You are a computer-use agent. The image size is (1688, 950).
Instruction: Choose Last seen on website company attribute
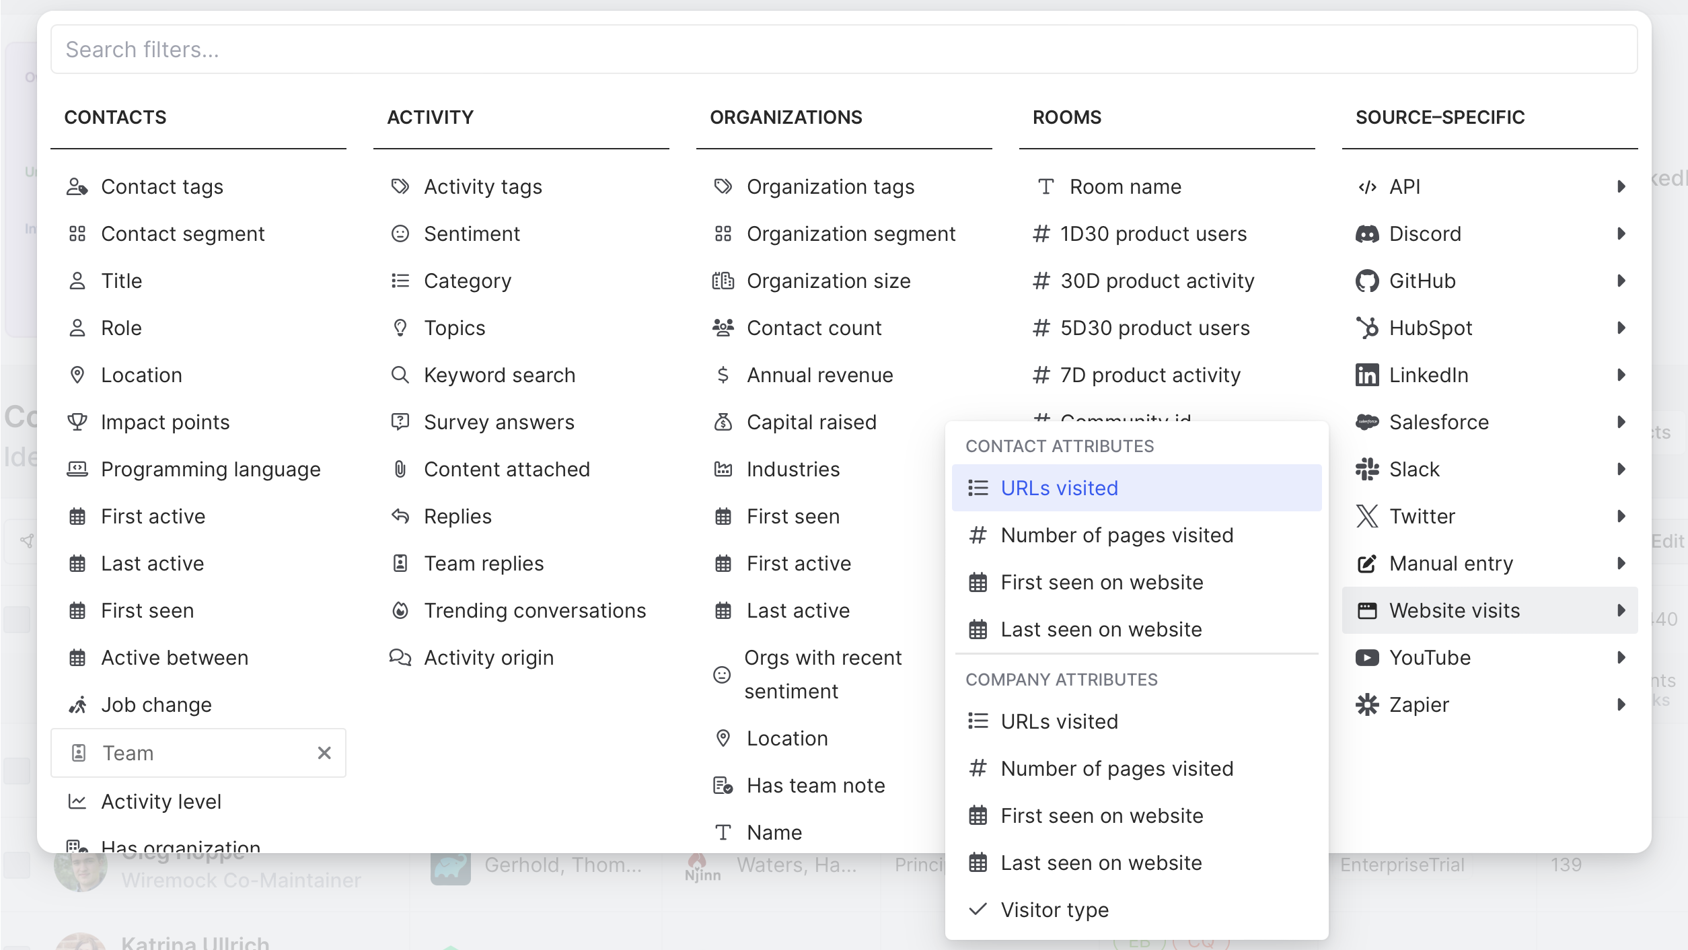pos(1101,863)
